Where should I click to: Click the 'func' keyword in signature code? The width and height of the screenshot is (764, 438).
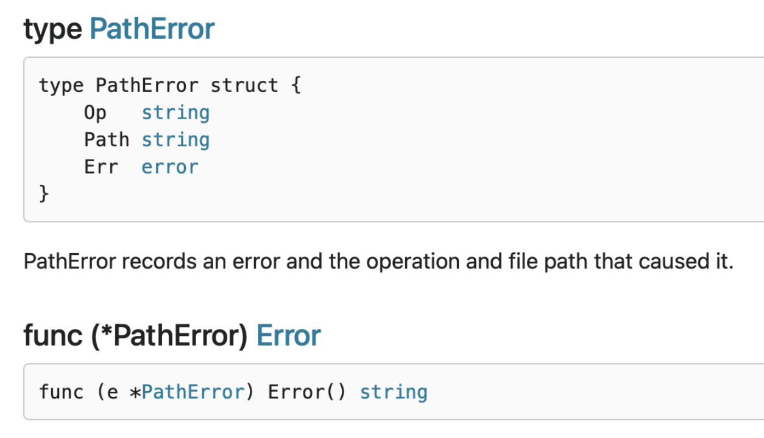click(61, 392)
